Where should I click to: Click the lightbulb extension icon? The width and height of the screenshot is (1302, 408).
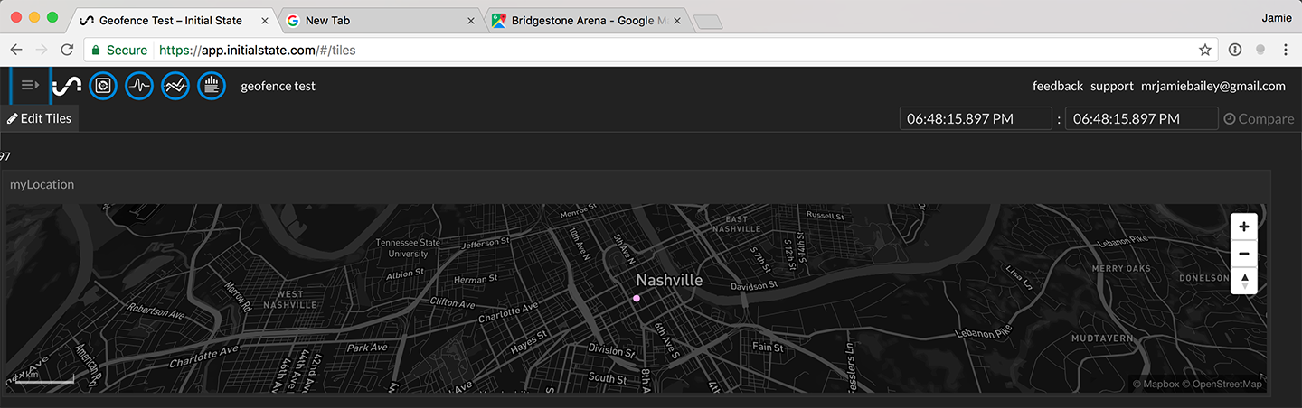[1260, 50]
